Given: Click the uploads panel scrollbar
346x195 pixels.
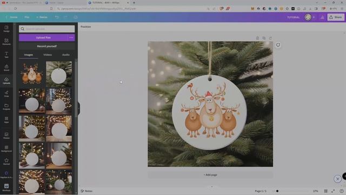Looking at the screenshot, I should [x=76, y=88].
